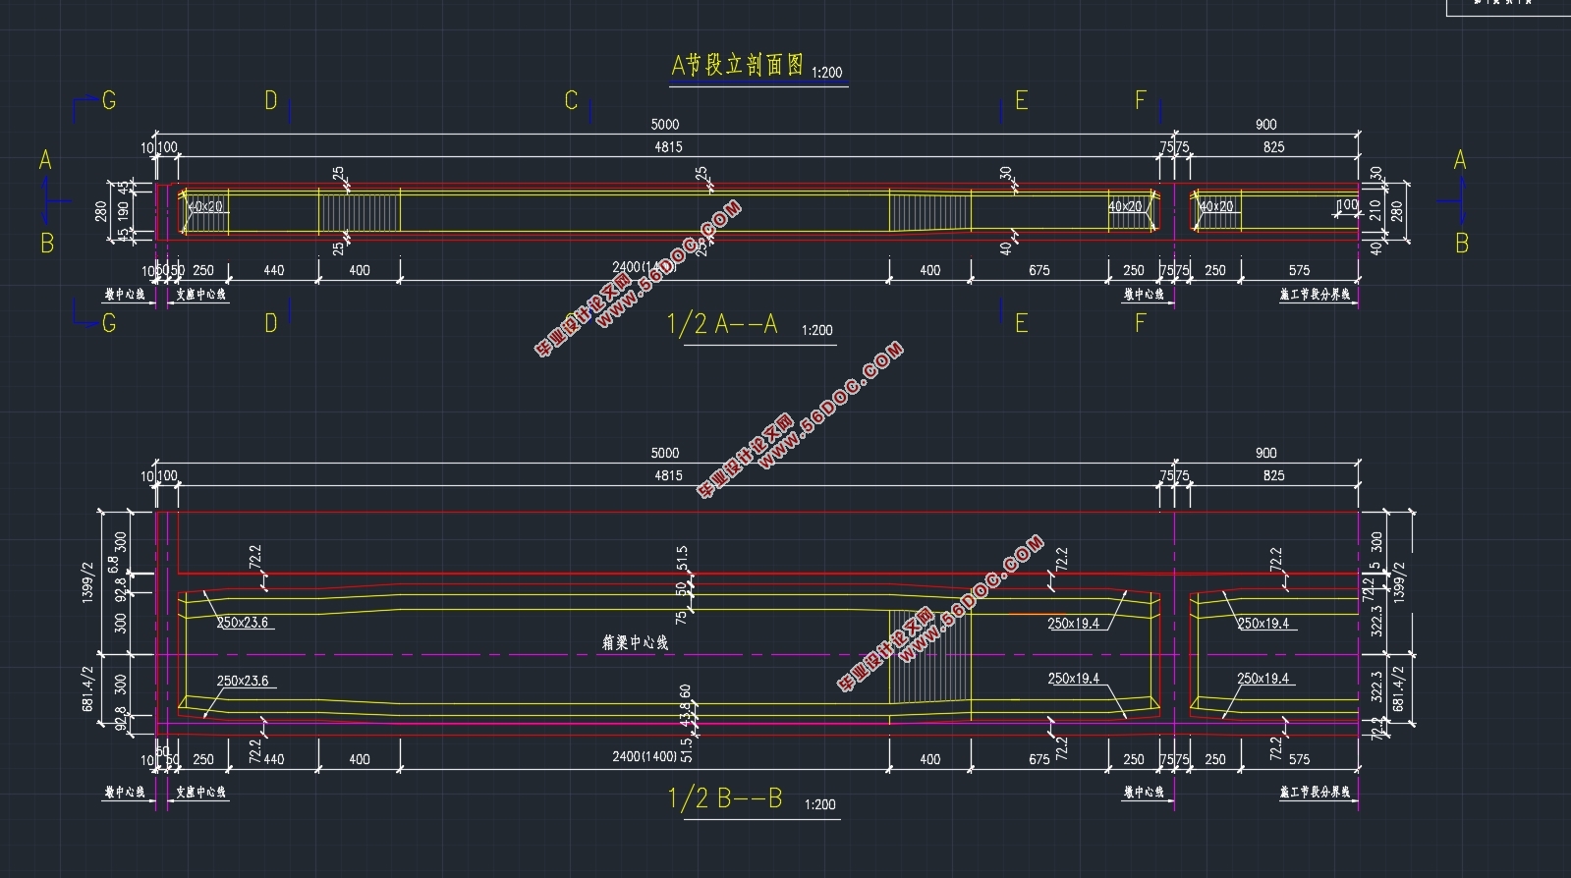Select the "箱梁中心线" centerline annotation
The height and width of the screenshot is (878, 1571).
point(635,642)
